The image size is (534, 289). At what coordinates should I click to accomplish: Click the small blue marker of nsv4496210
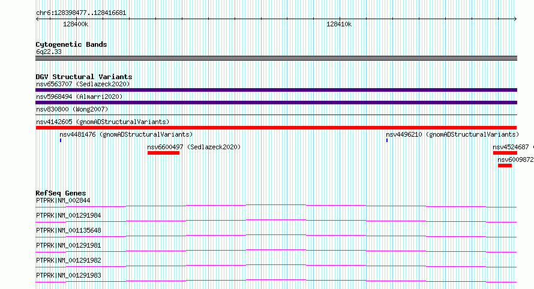coord(387,140)
